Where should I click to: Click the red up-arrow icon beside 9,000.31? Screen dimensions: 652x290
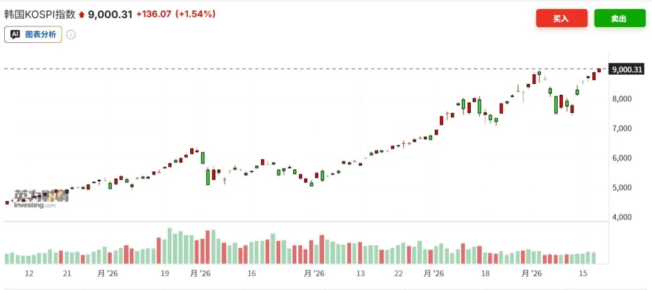tap(81, 14)
